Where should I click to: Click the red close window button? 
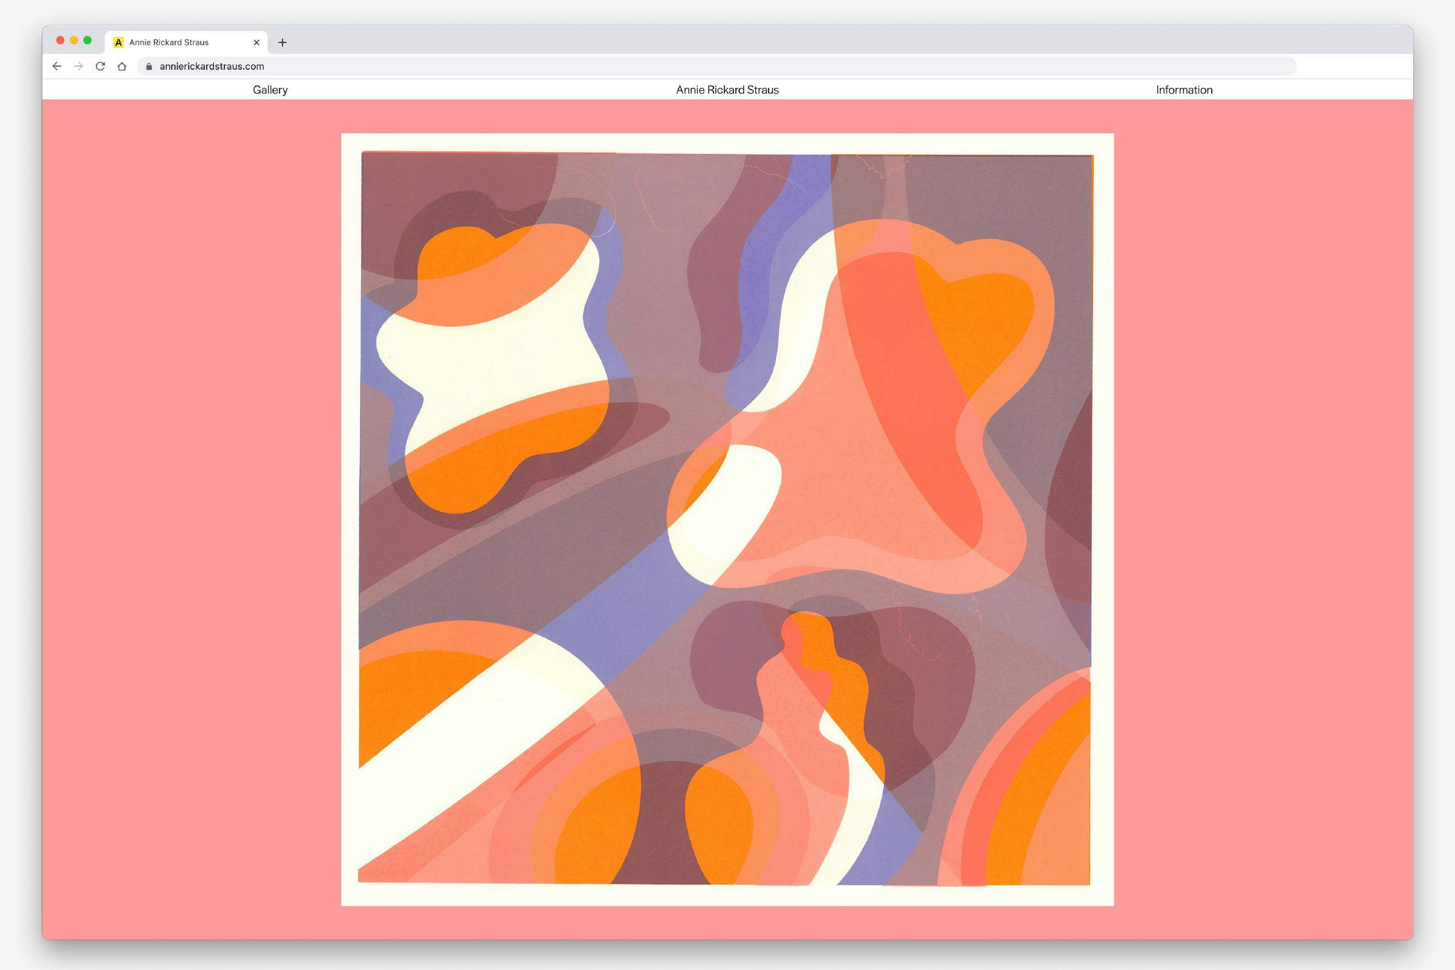click(x=60, y=40)
